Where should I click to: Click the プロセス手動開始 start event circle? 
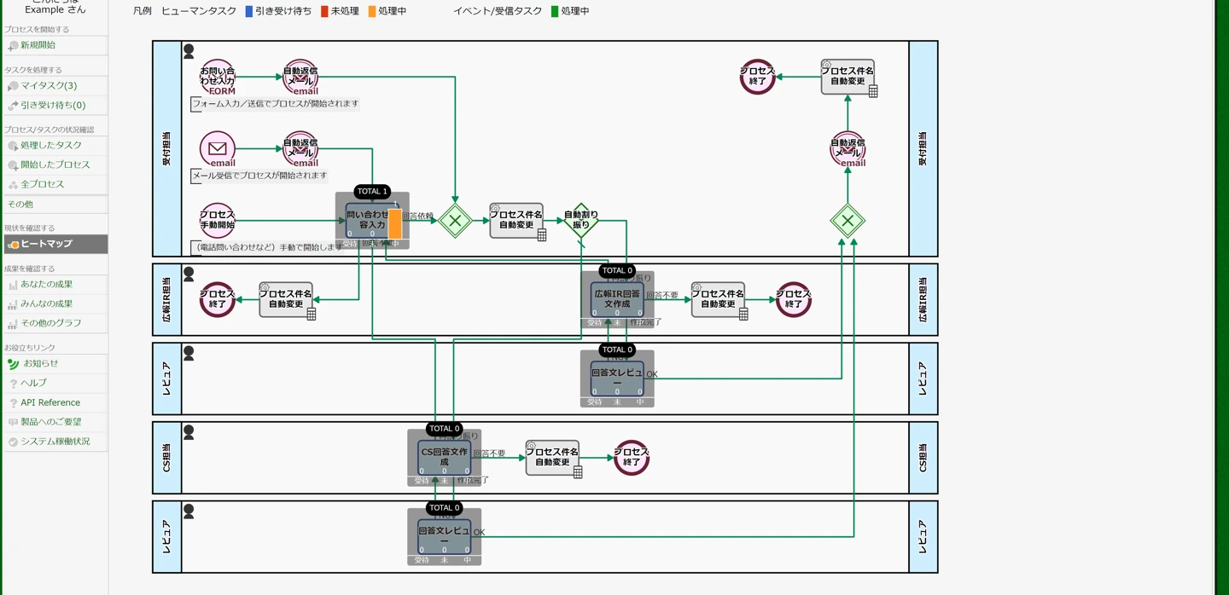(x=218, y=221)
